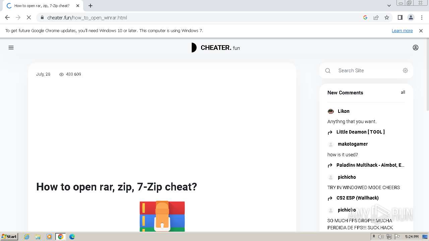
Task: Click the article heading text
Action: pos(117,186)
